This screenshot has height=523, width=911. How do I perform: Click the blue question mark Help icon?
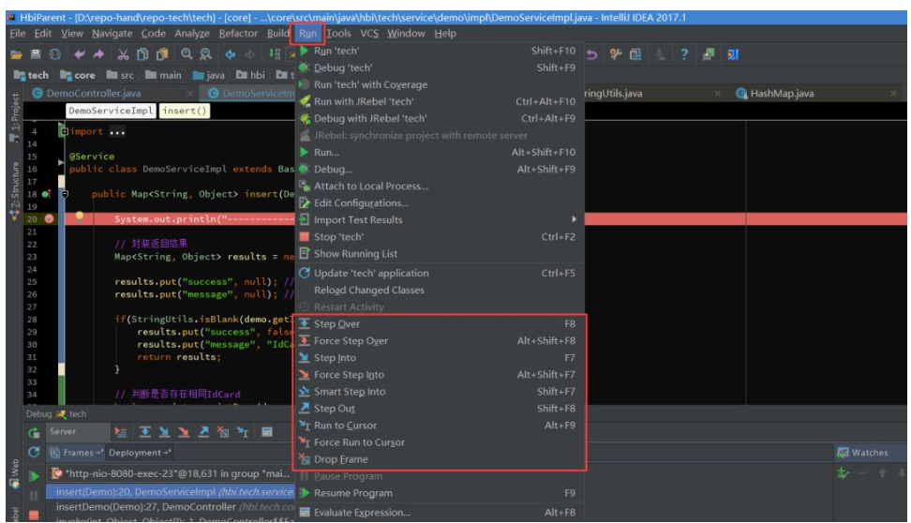click(x=684, y=54)
